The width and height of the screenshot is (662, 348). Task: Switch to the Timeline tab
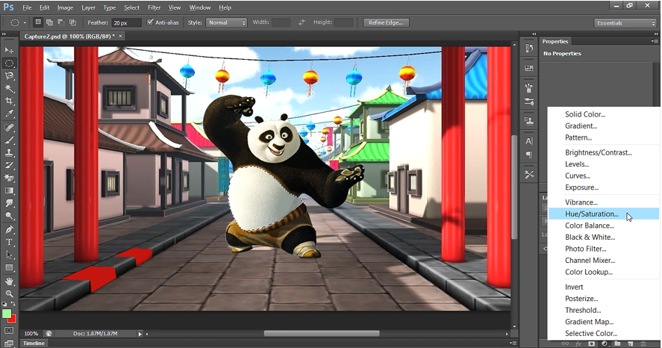(x=34, y=344)
